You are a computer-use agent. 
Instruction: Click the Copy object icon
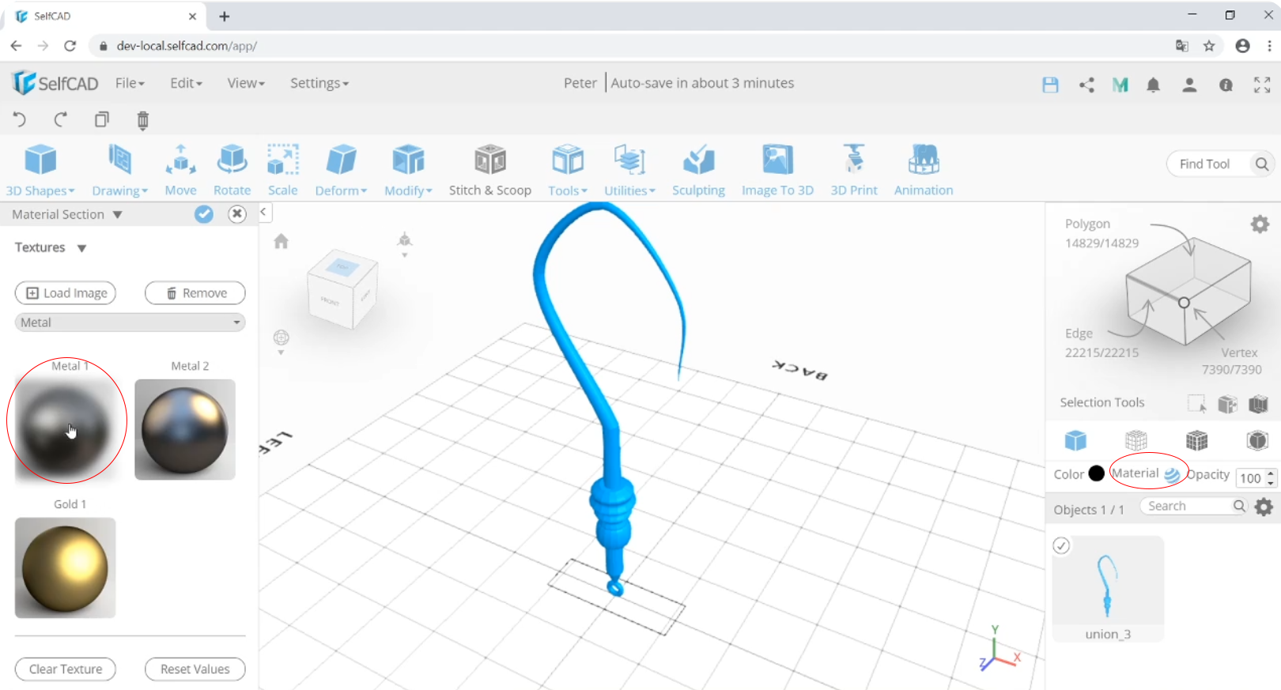click(x=101, y=119)
